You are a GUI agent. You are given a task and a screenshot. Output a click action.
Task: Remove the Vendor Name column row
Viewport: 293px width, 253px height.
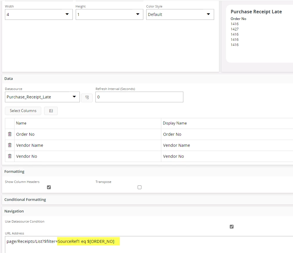[x=10, y=145]
